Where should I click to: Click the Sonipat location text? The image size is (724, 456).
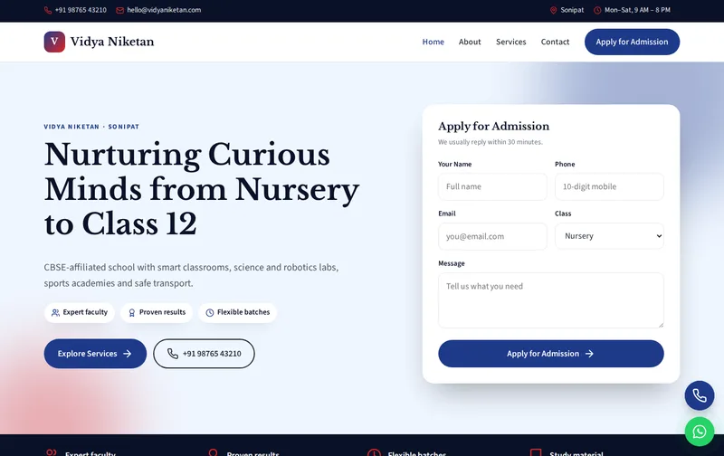[572, 10]
